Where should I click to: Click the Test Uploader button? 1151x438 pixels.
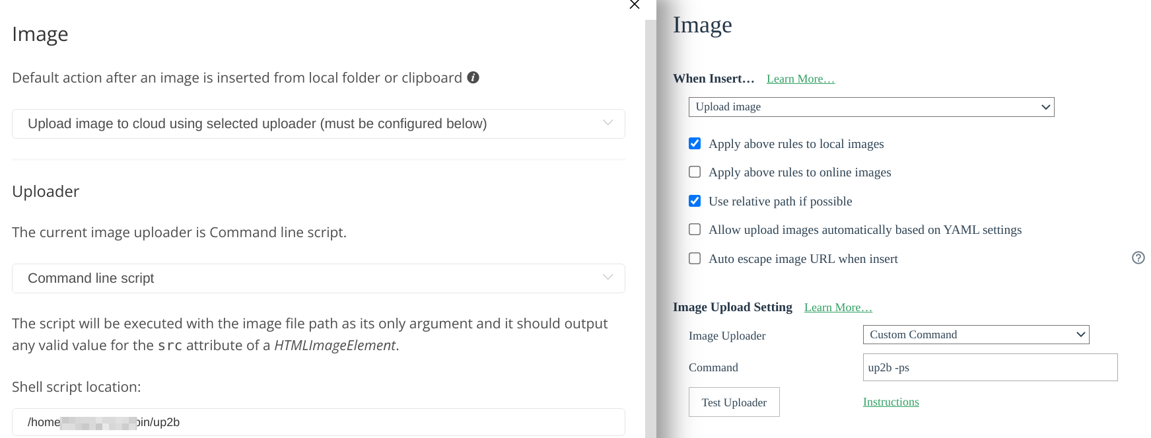pyautogui.click(x=734, y=402)
